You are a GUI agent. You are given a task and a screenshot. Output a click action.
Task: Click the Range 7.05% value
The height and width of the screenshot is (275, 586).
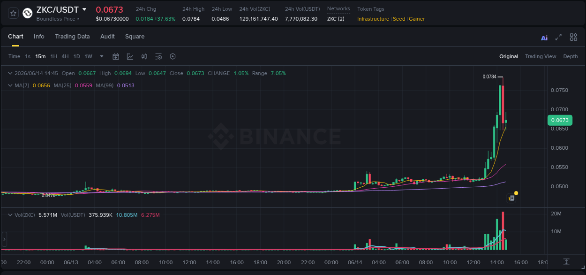click(x=278, y=73)
